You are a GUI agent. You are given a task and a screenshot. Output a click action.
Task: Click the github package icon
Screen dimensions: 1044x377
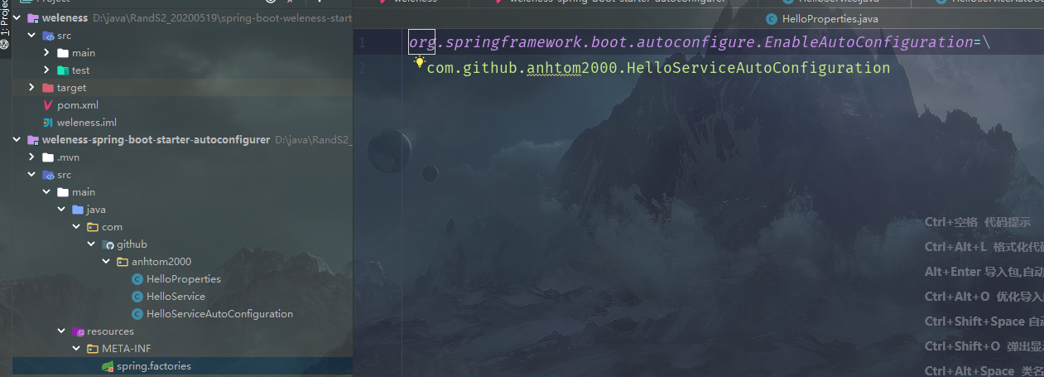108,244
